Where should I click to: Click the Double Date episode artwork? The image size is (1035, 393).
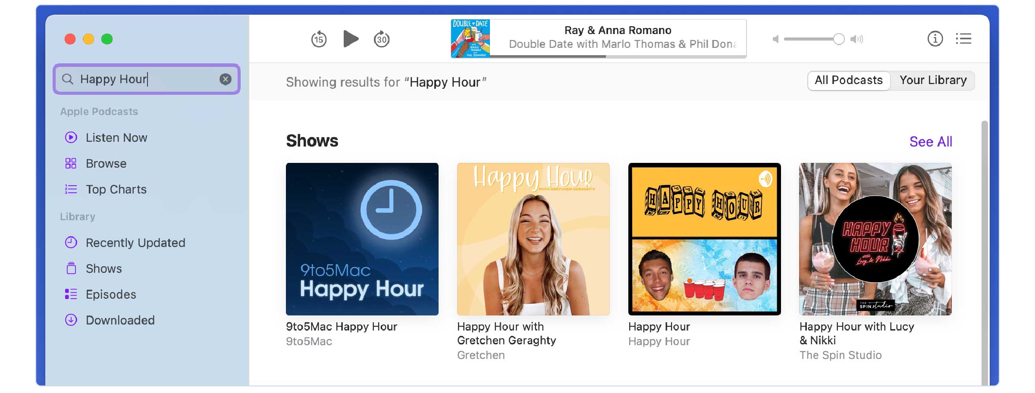470,38
